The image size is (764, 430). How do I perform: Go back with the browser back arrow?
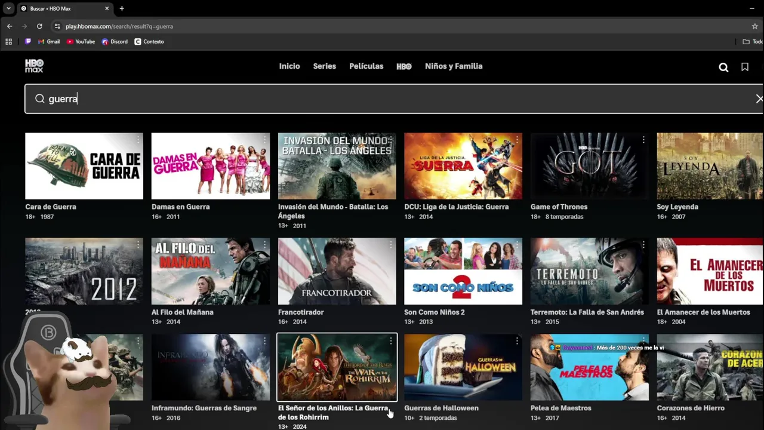(x=10, y=26)
